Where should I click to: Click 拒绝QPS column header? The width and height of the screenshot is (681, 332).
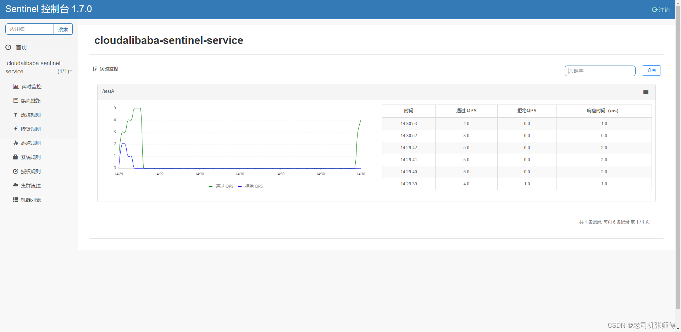(527, 111)
